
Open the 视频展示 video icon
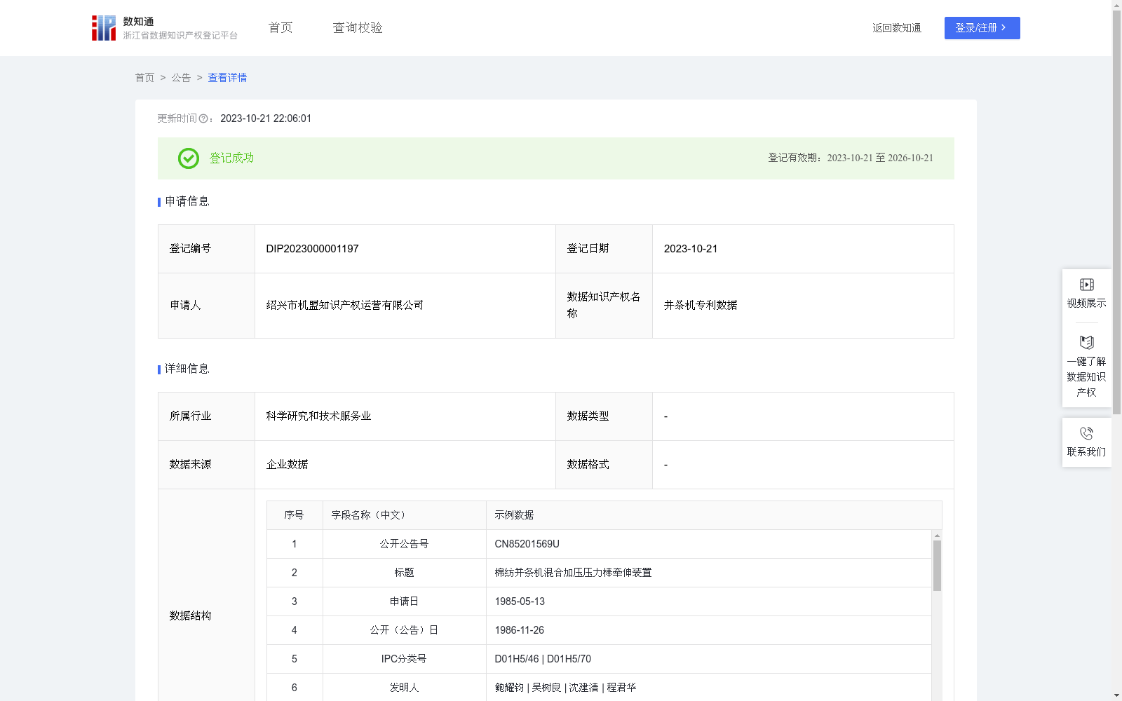(1087, 285)
